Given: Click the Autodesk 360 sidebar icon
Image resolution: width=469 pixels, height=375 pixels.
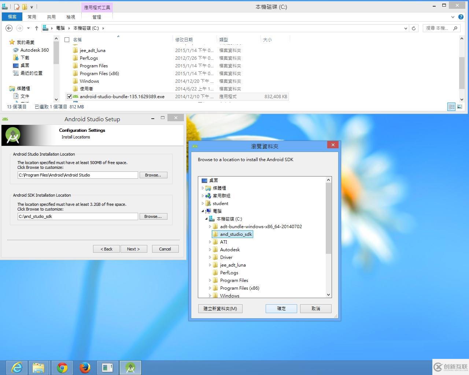Looking at the screenshot, I should point(16,50).
